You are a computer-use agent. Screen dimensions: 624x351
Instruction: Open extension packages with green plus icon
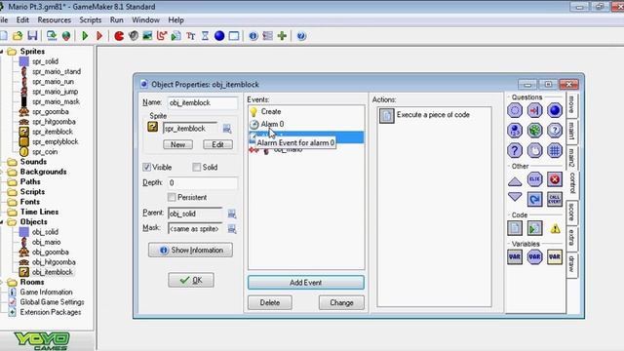282,36
